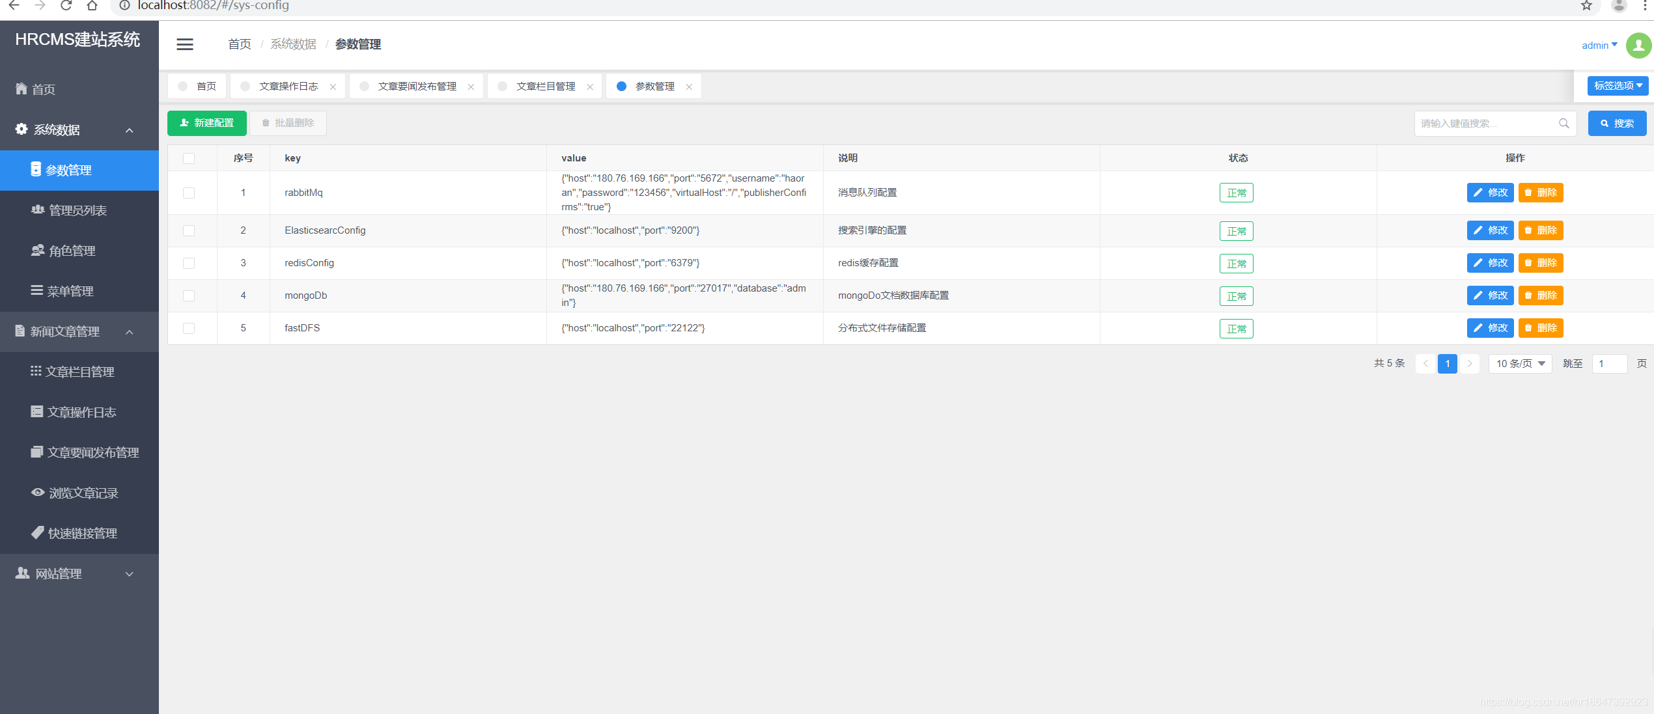
Task: Open 快速链接管理 in the sidebar
Action: [x=79, y=533]
